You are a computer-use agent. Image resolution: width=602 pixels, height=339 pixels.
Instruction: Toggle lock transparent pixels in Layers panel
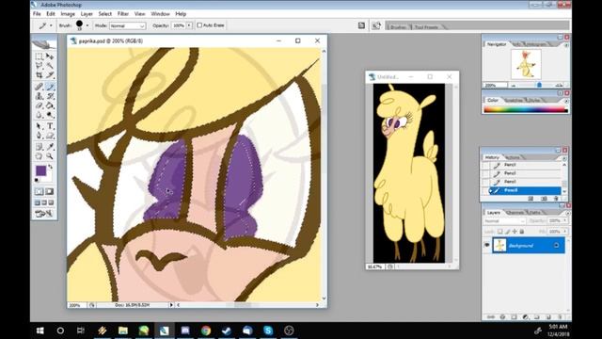[499, 232]
